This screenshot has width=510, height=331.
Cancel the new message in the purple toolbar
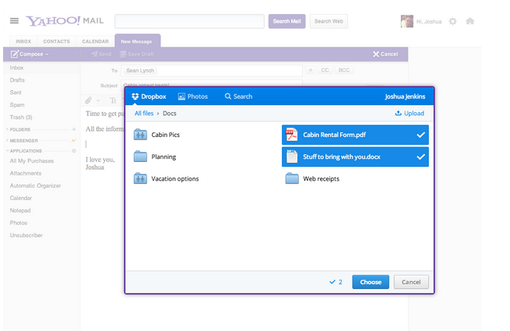pyautogui.click(x=385, y=54)
